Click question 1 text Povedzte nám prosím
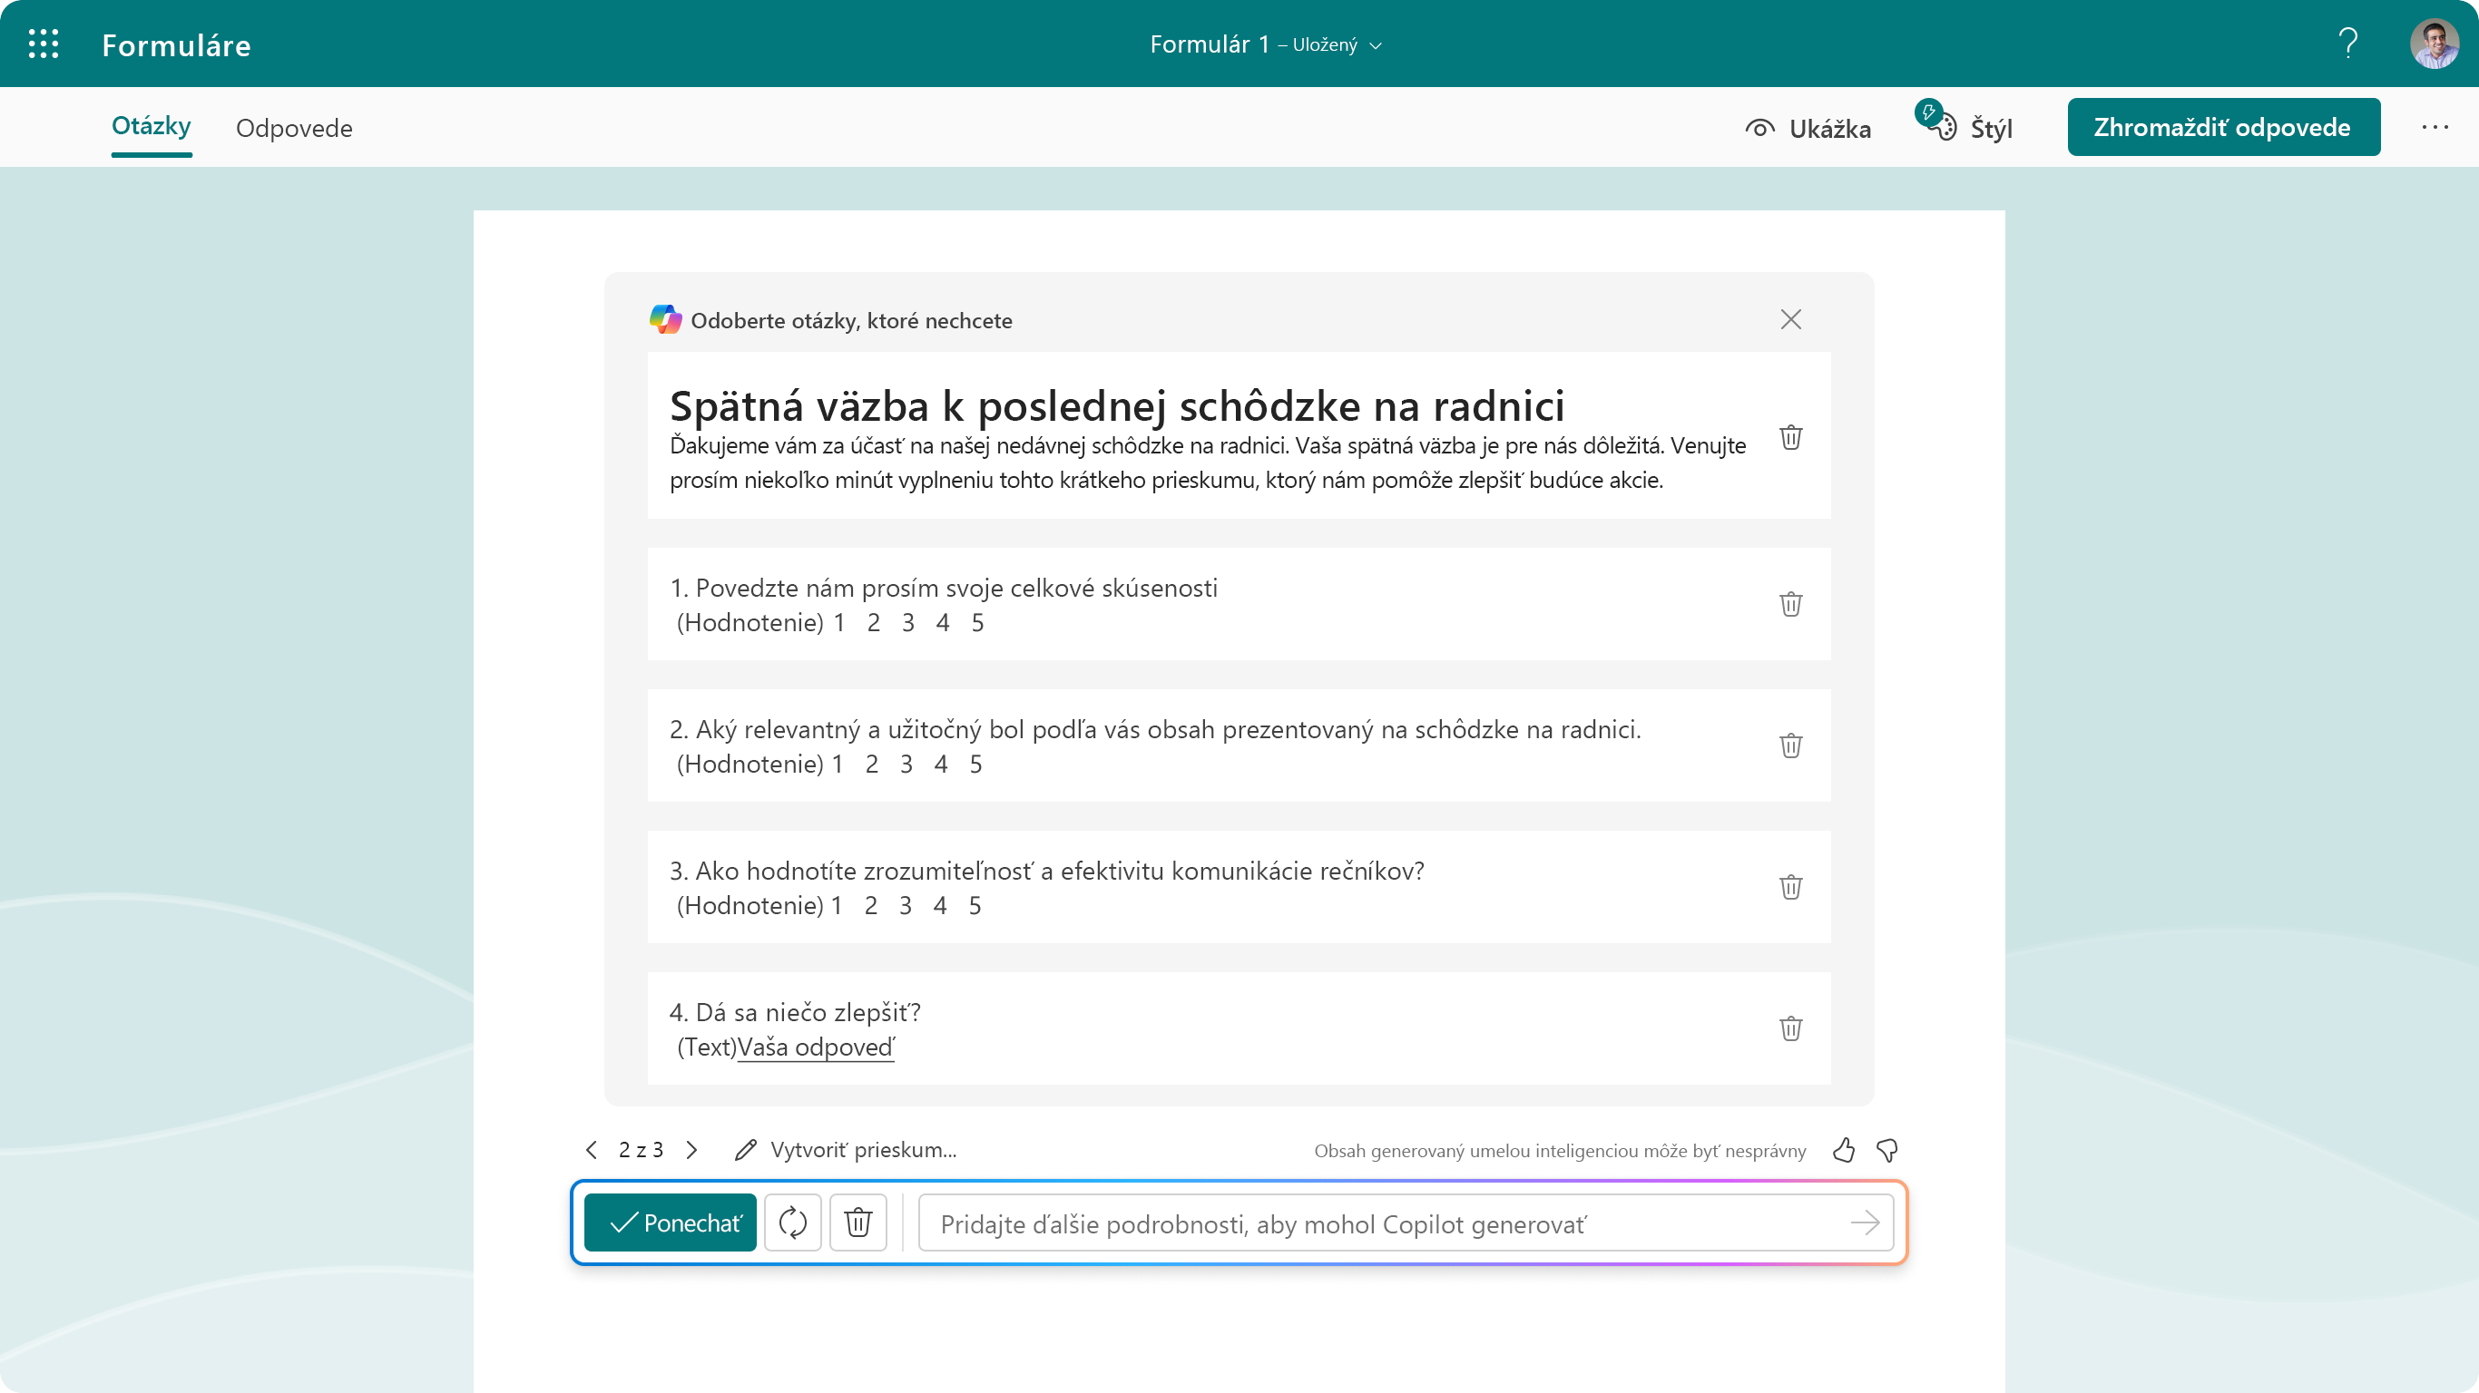The width and height of the screenshot is (2479, 1393). pos(943,588)
